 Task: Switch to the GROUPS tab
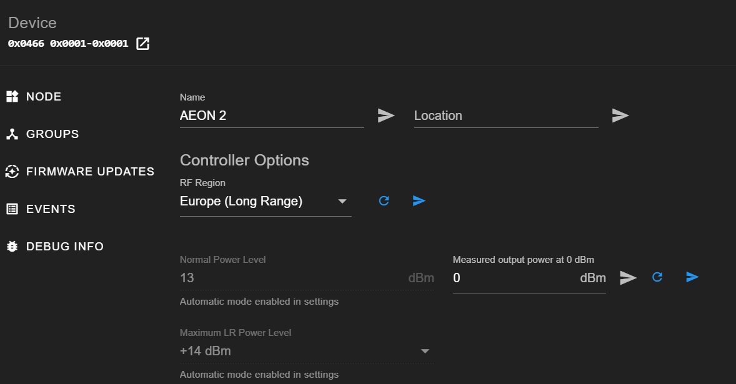click(52, 134)
